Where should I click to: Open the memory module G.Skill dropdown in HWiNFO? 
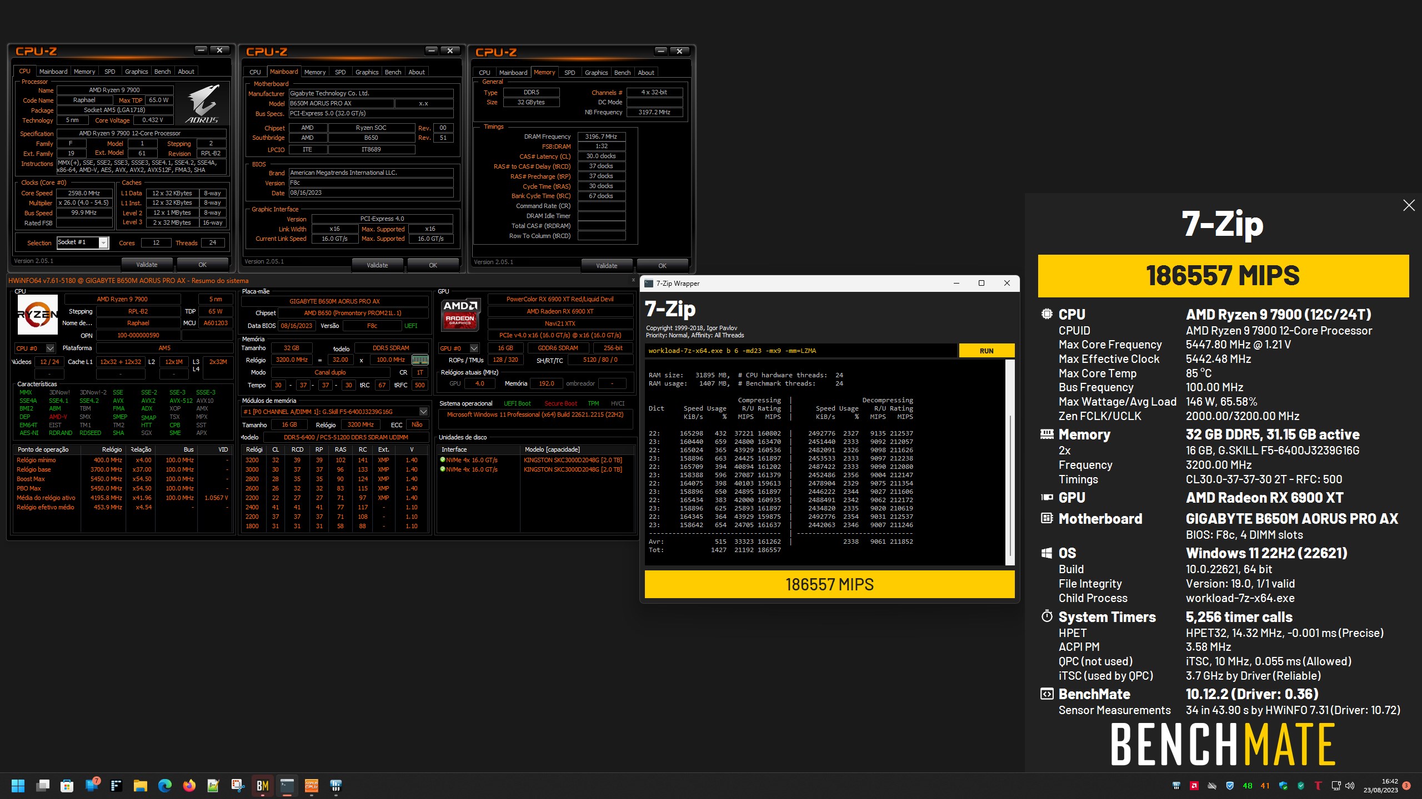click(423, 412)
